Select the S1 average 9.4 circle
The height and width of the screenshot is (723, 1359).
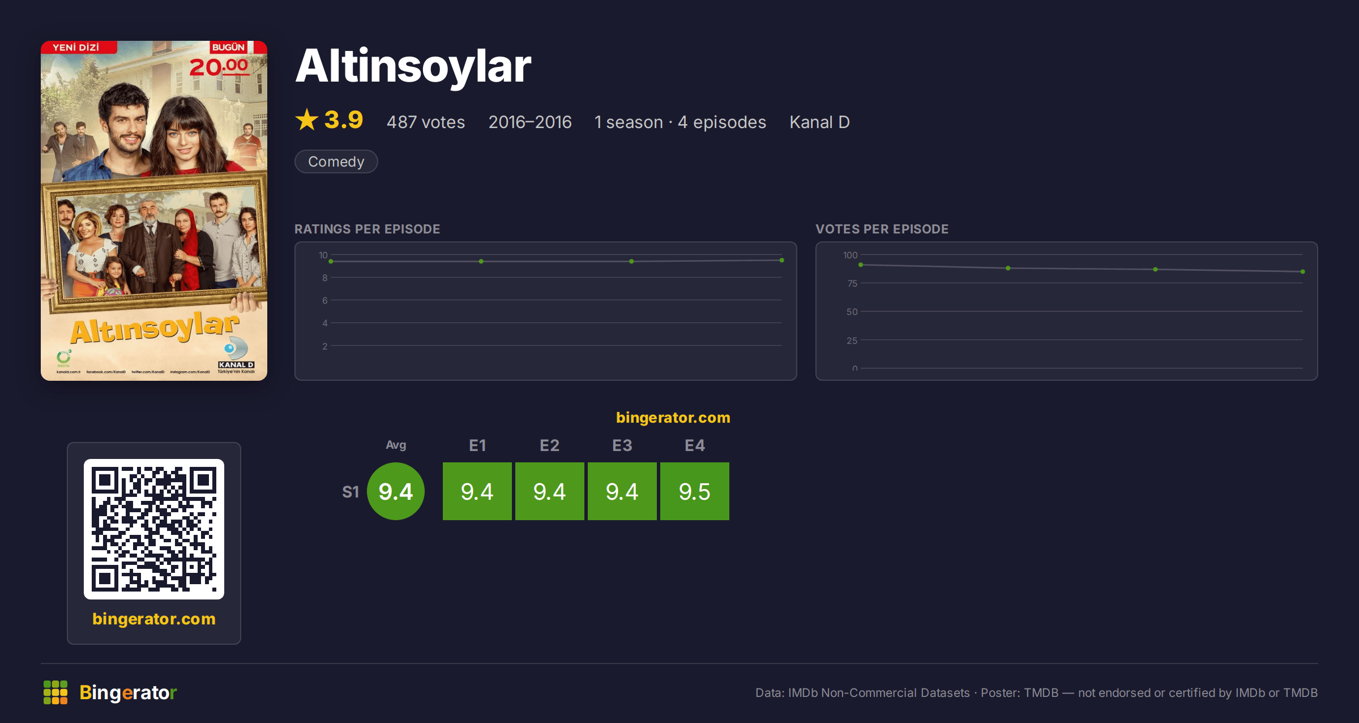[x=396, y=491]
